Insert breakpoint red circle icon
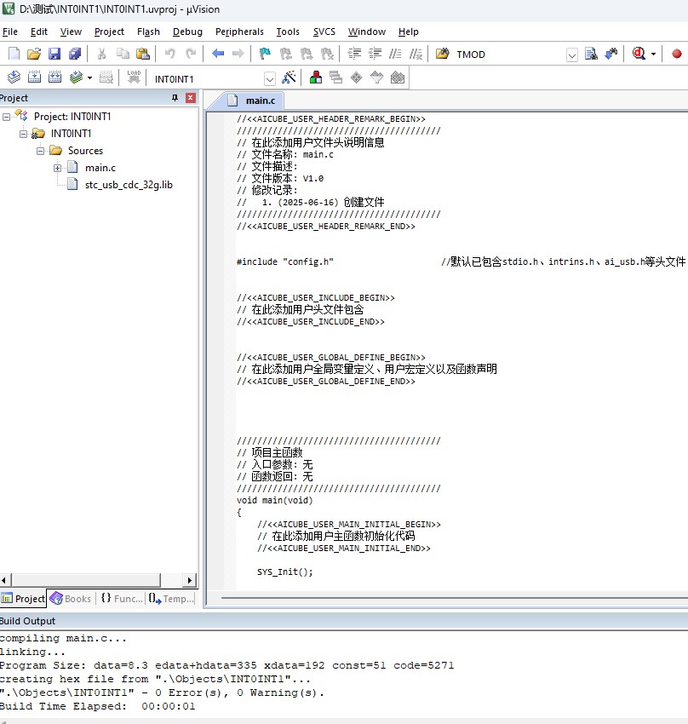The width and height of the screenshot is (688, 724). (677, 54)
